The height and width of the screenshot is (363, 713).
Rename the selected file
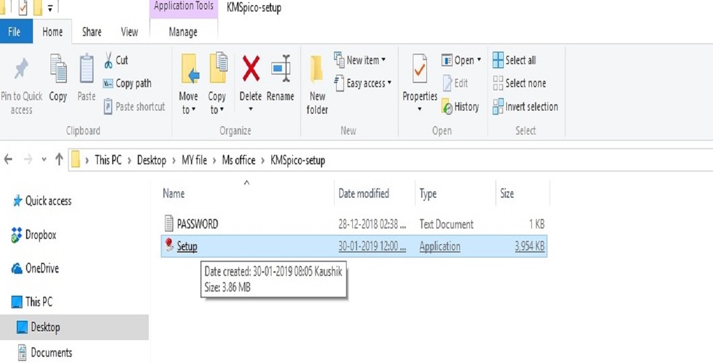[281, 78]
